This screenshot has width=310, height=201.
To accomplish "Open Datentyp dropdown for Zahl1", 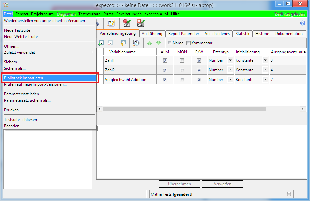I will 230,60.
